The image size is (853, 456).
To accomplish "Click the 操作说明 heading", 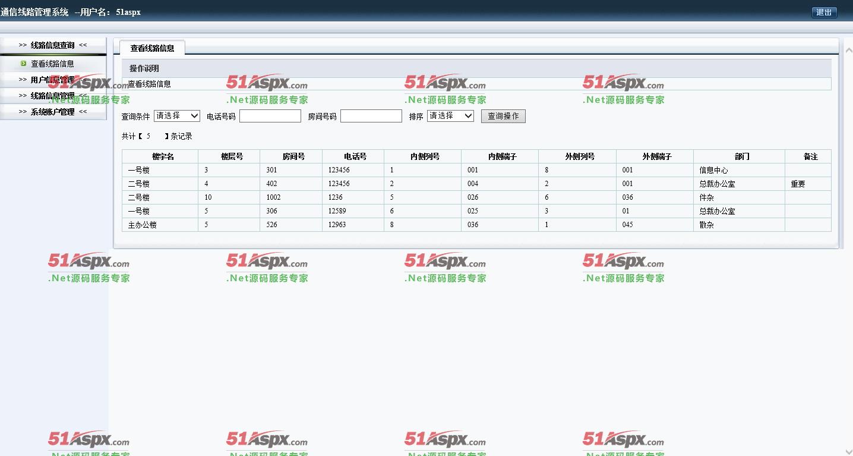I will 144,68.
